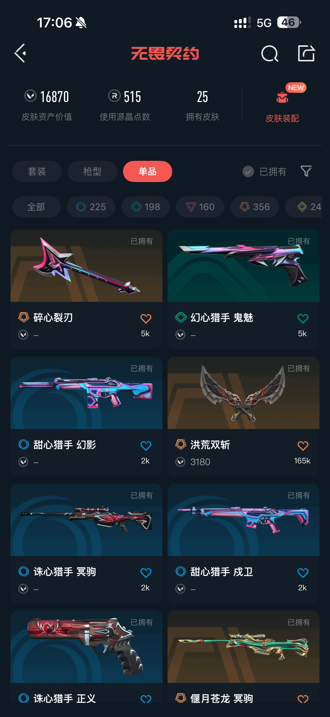Open the search magnifier icon
330x717 pixels.
click(x=269, y=53)
